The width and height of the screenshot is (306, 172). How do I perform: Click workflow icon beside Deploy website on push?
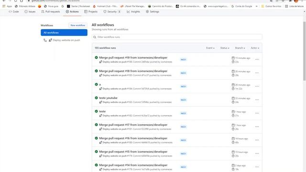45,40
